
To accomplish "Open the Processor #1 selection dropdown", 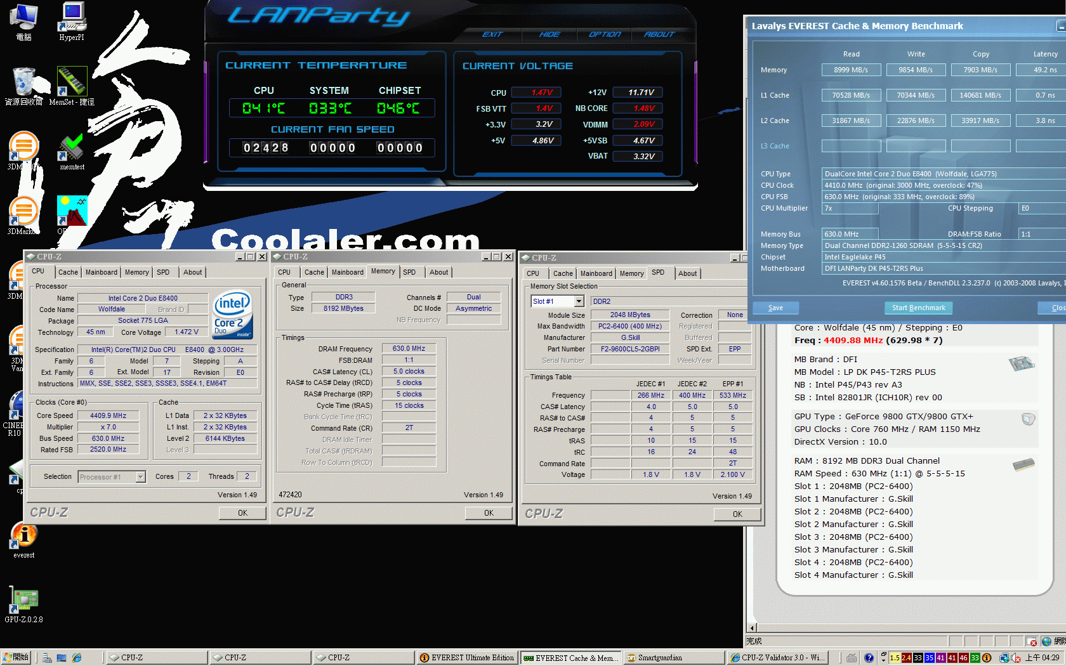I will pyautogui.click(x=141, y=477).
